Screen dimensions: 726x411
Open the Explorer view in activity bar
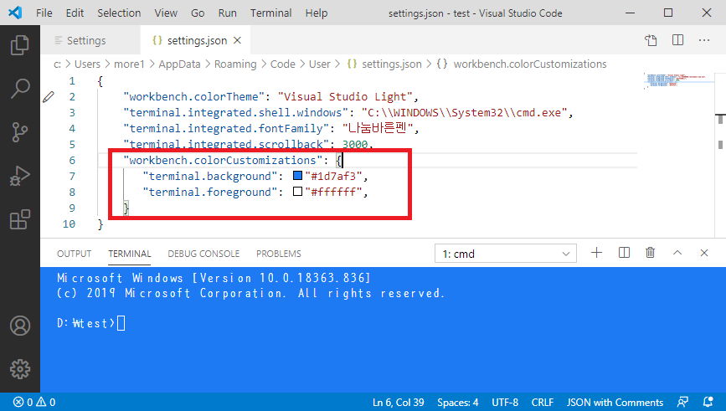pos(20,45)
